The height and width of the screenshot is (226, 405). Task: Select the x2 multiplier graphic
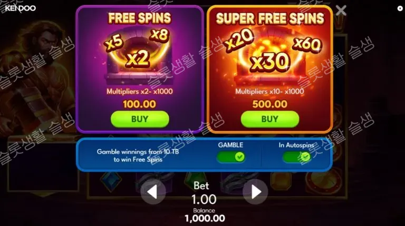tap(138, 58)
